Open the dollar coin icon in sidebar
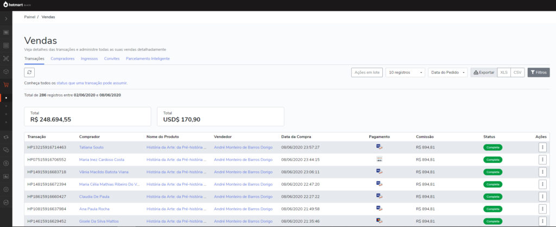Viewport: 556px width, 227px height. 6,163
